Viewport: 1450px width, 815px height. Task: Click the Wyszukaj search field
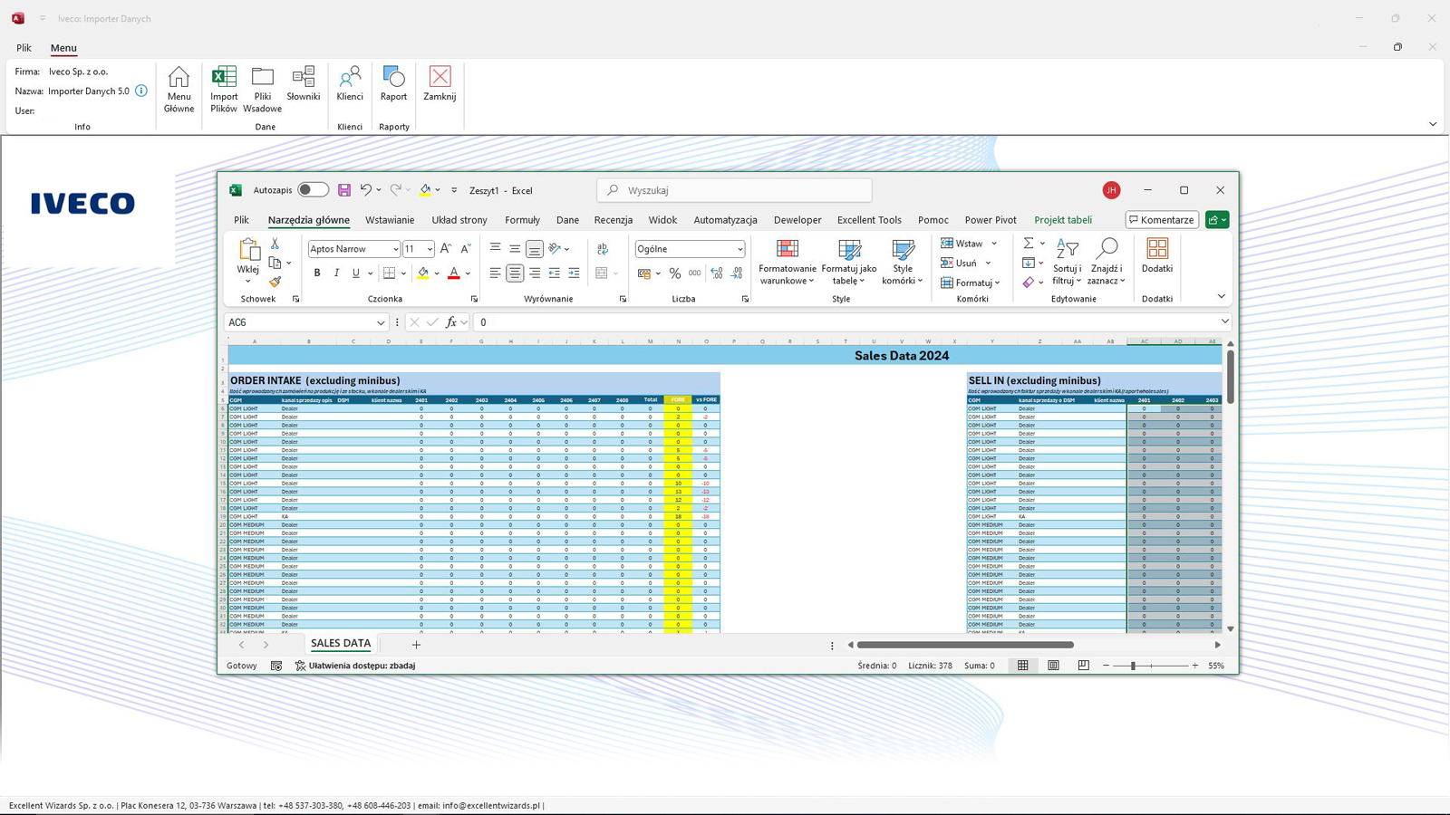pyautogui.click(x=734, y=190)
